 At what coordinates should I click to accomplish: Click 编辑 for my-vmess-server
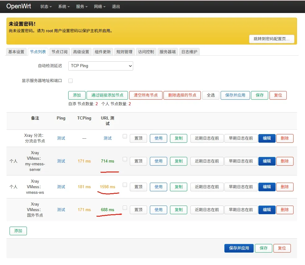click(x=267, y=161)
